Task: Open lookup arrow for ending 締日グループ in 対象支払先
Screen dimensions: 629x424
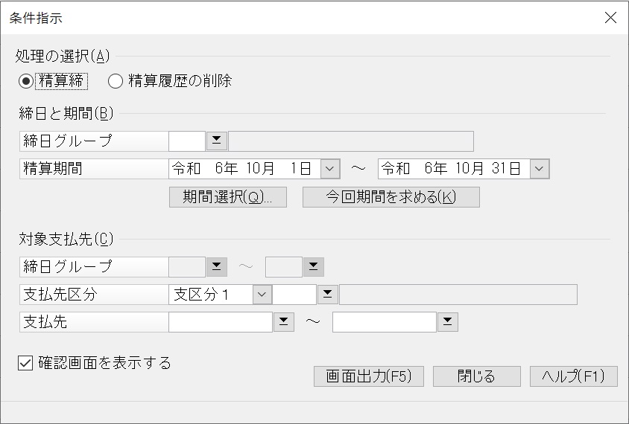Action: [x=313, y=266]
